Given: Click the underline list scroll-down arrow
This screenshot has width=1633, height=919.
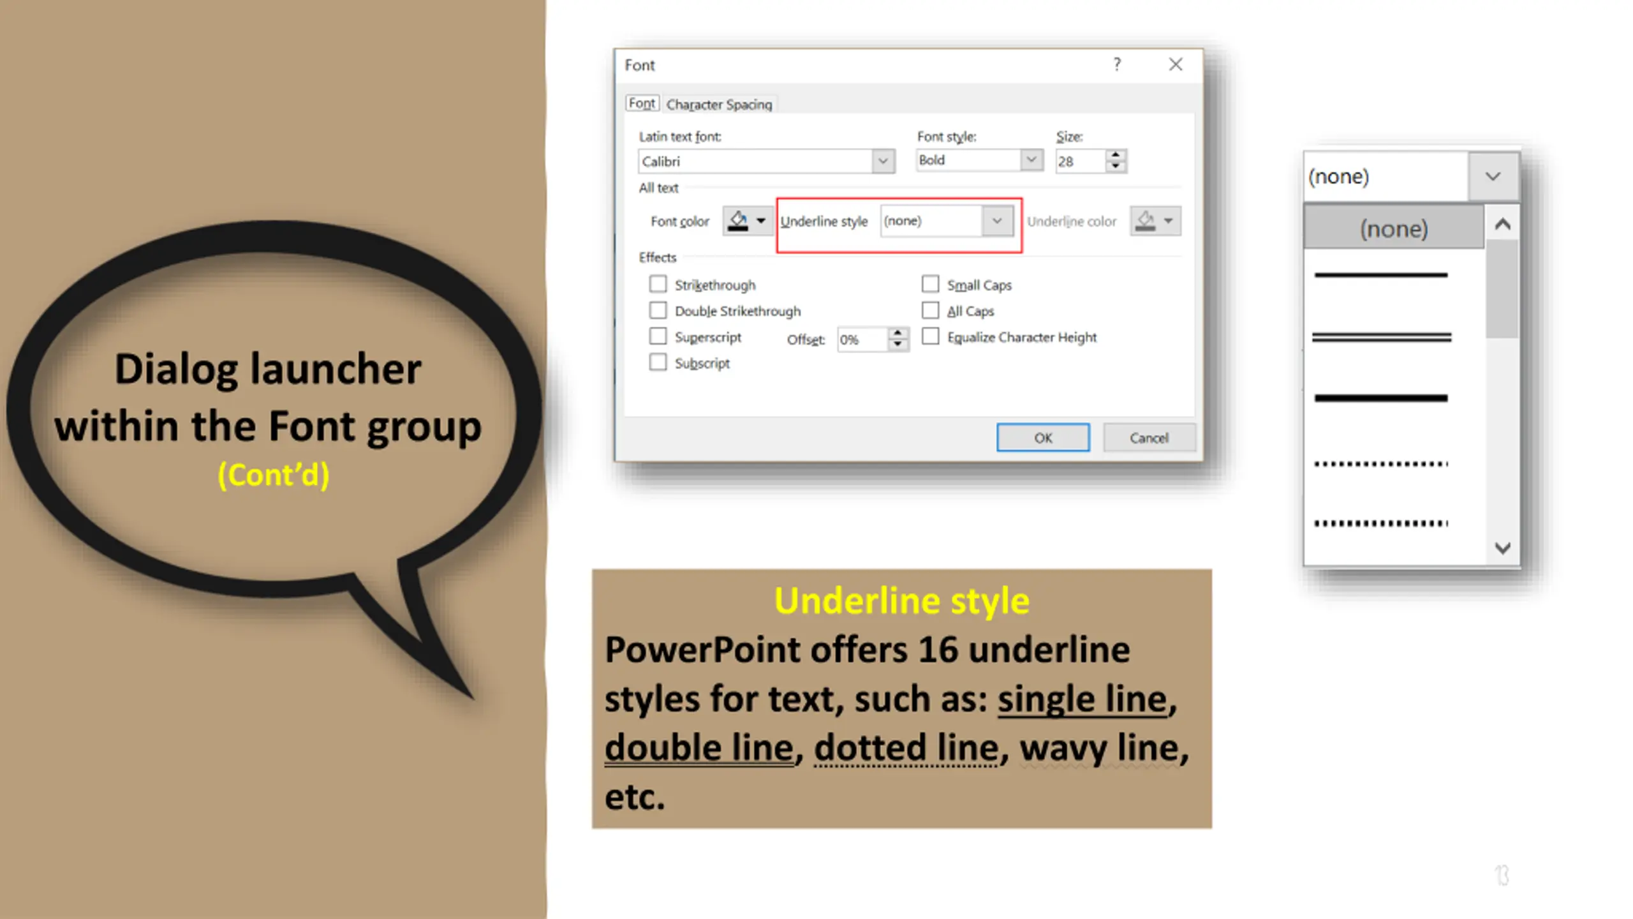Looking at the screenshot, I should 1502,548.
